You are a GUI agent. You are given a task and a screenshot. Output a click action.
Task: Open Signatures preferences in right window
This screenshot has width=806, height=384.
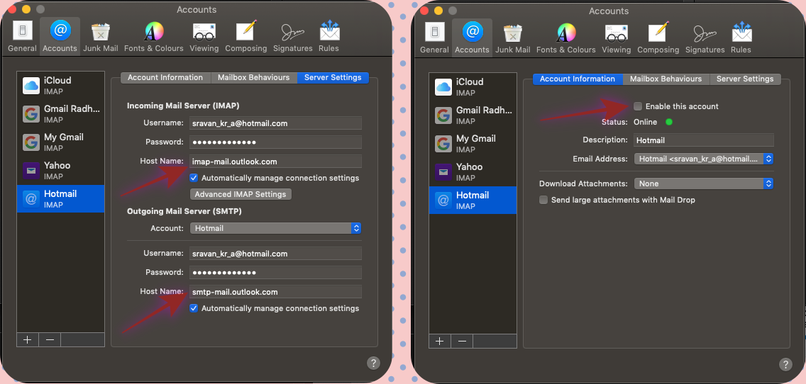pyautogui.click(x=705, y=38)
